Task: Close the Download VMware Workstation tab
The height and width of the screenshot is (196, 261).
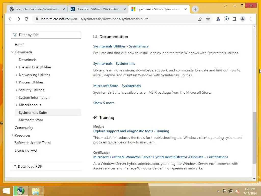Action: 124,9
